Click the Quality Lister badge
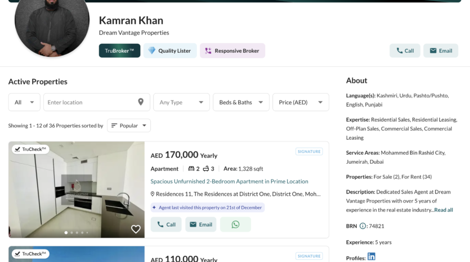Screen dimensions: 470x262 pyautogui.click(x=170, y=51)
